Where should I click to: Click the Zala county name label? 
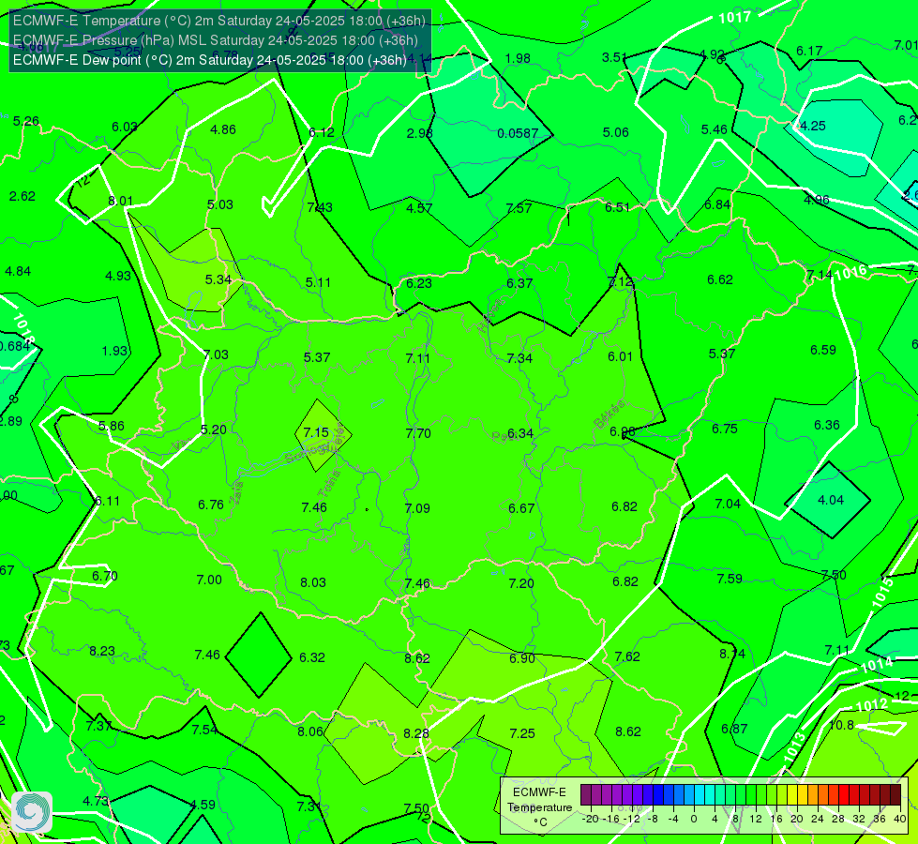point(236,493)
